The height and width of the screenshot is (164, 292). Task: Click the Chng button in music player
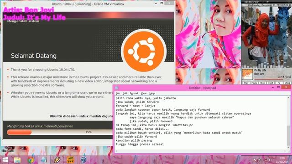tap(287, 83)
